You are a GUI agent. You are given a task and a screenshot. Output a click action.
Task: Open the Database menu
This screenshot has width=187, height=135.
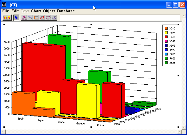pos(66,11)
